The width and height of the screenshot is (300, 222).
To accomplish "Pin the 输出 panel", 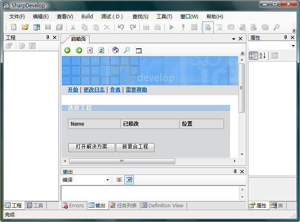I will click(x=235, y=172).
